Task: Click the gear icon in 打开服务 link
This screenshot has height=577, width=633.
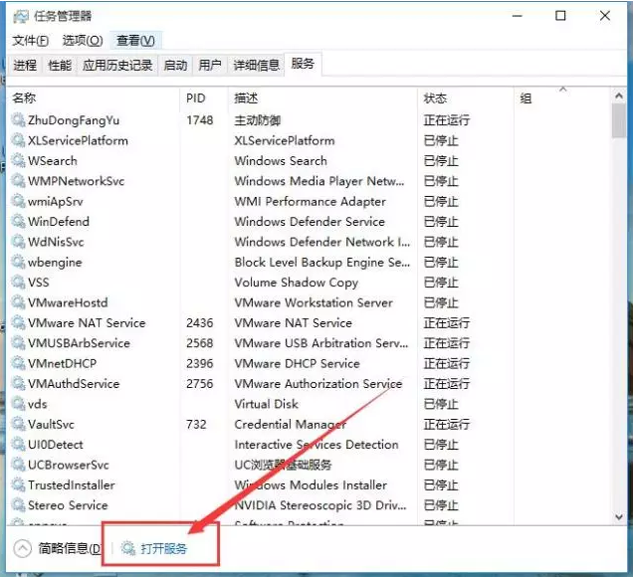Action: click(x=128, y=548)
